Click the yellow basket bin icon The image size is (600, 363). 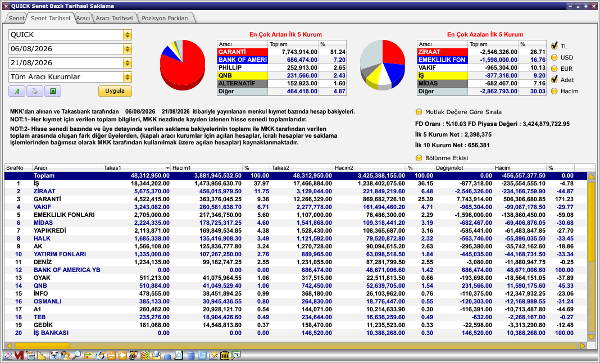(x=225, y=355)
